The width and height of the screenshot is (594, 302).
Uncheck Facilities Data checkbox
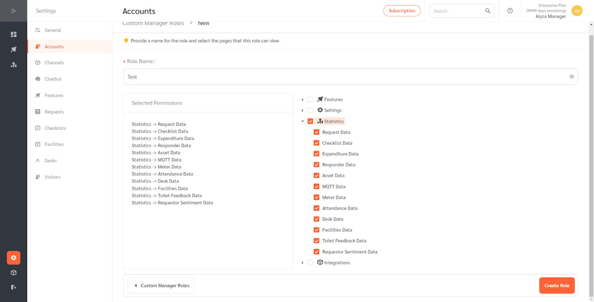[x=316, y=230]
